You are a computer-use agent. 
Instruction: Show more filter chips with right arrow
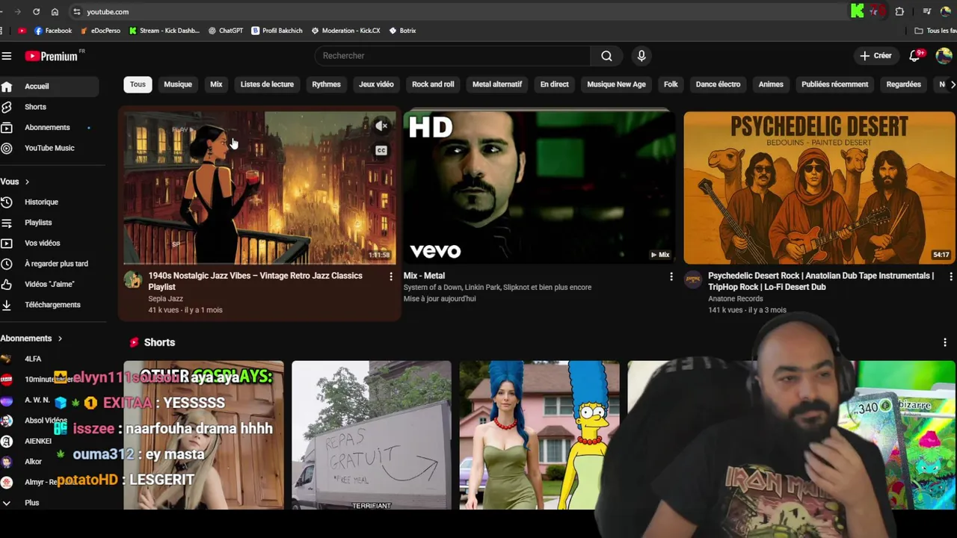(x=952, y=84)
